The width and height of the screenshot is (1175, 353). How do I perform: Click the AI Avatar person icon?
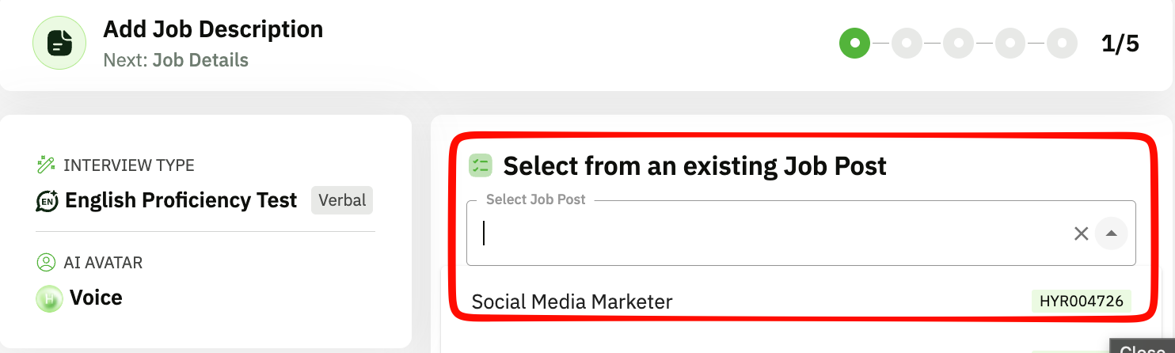click(x=46, y=262)
